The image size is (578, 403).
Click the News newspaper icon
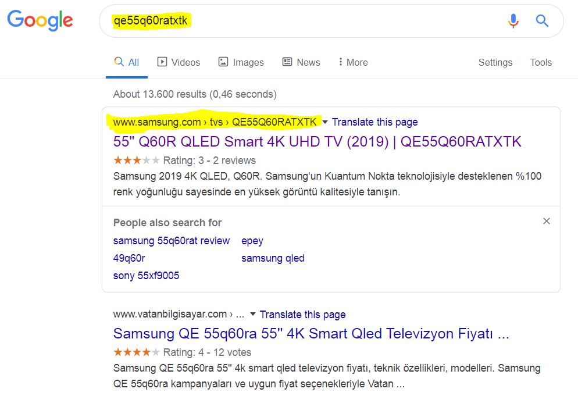coord(287,62)
